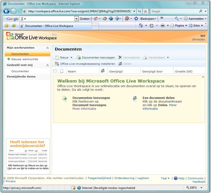This screenshot has width=211, height=193.
Task: Open the Toegankelijkheid footer link
Action: (x=100, y=178)
